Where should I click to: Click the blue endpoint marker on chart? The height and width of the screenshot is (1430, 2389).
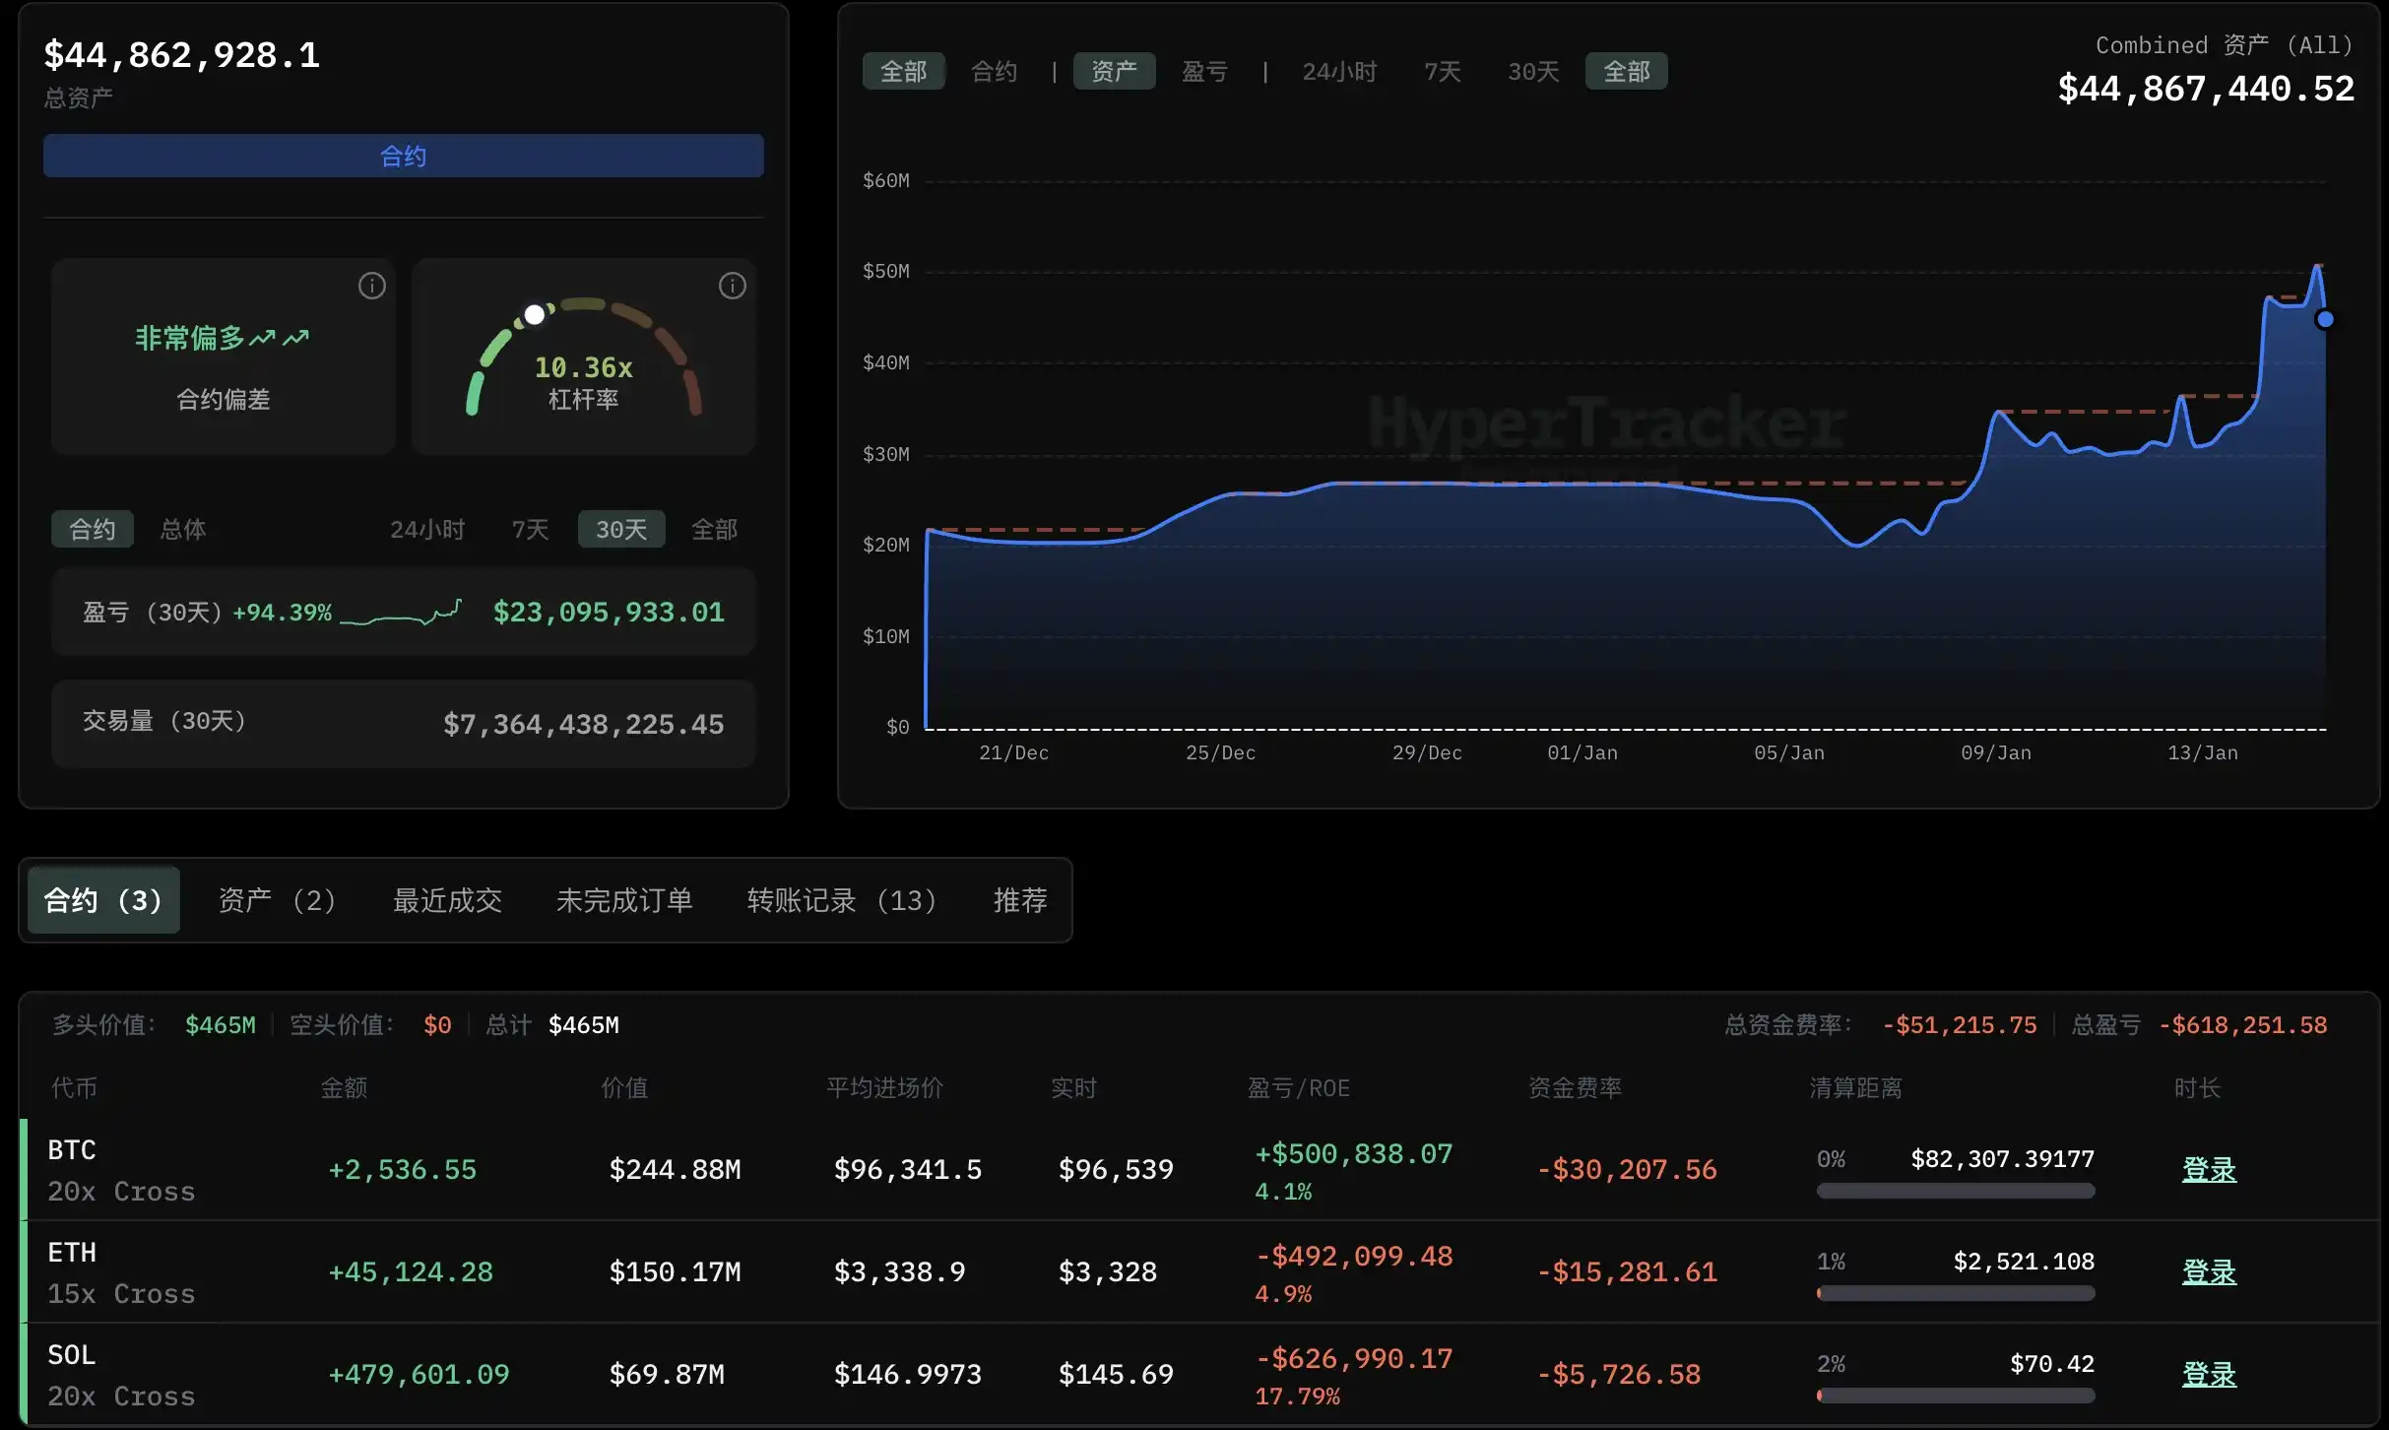point(2325,319)
